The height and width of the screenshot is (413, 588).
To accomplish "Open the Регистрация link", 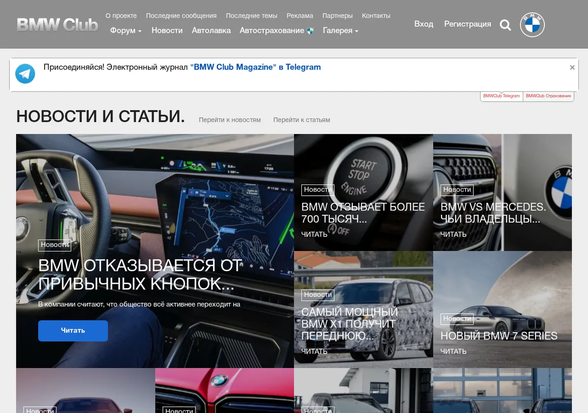I will [467, 24].
